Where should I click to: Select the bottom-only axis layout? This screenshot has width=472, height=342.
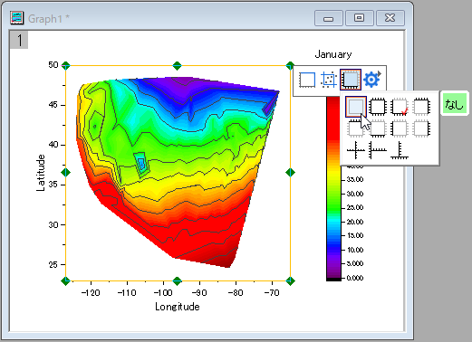click(x=378, y=128)
